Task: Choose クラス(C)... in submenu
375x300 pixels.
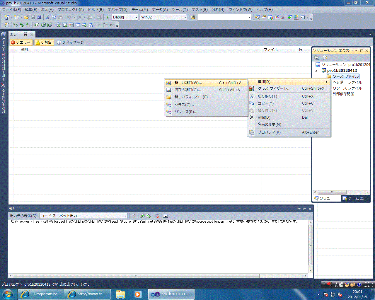Action: (x=206, y=105)
